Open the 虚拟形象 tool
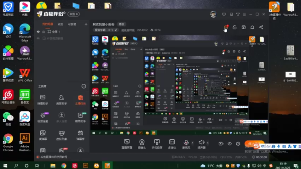 tap(61, 135)
